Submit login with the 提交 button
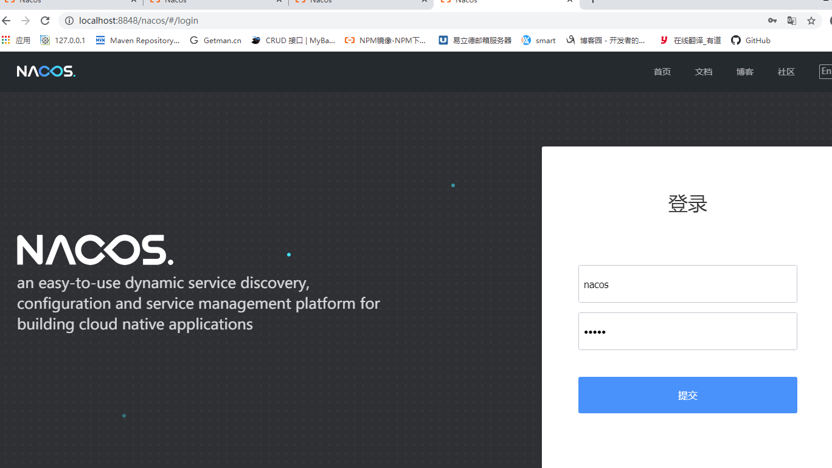The width and height of the screenshot is (832, 468). point(688,395)
